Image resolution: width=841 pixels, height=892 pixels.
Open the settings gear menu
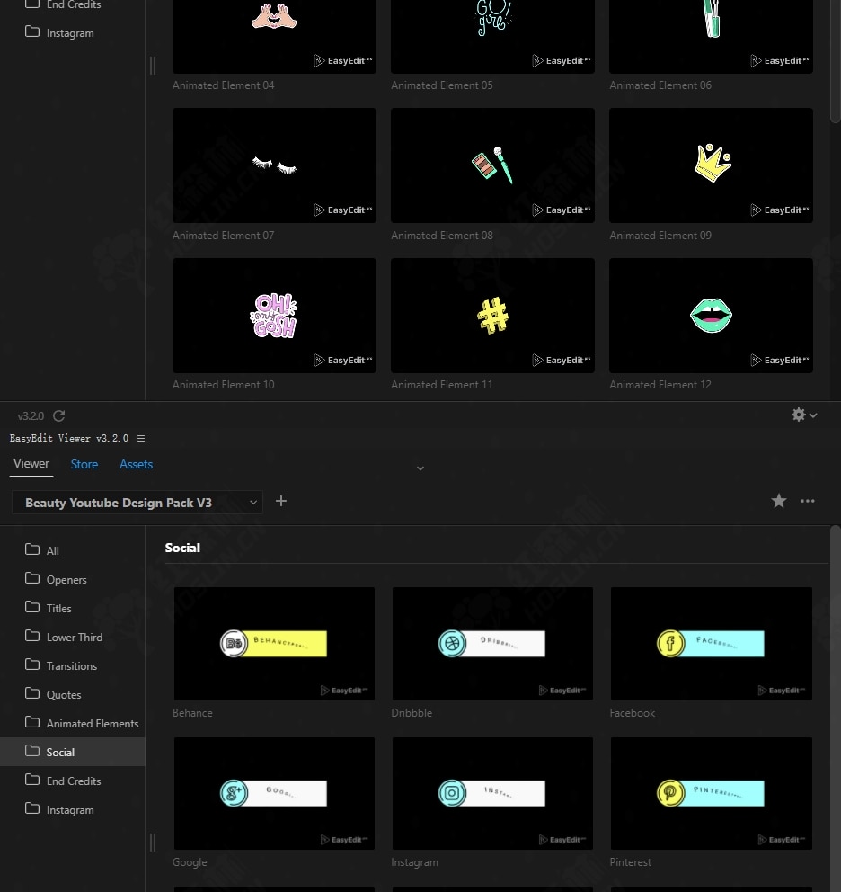point(804,415)
